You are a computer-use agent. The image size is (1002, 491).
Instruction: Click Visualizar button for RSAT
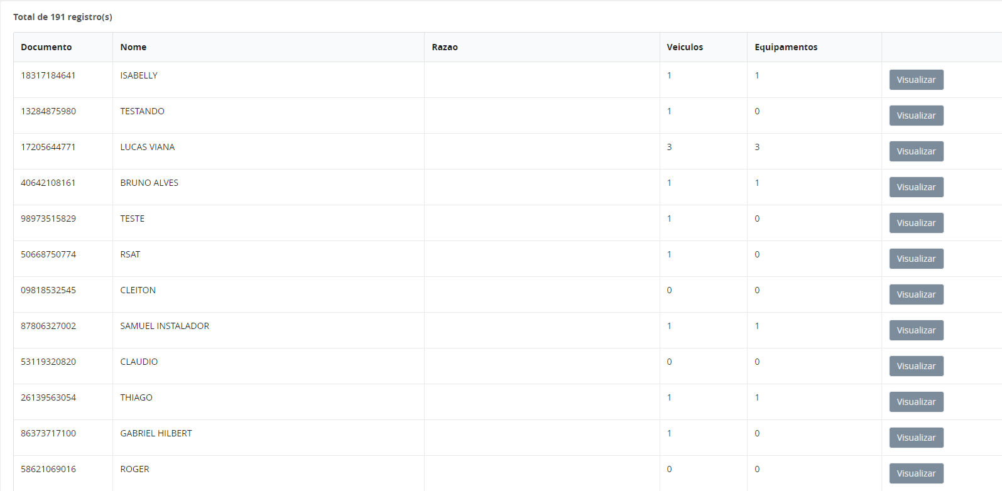click(x=916, y=259)
